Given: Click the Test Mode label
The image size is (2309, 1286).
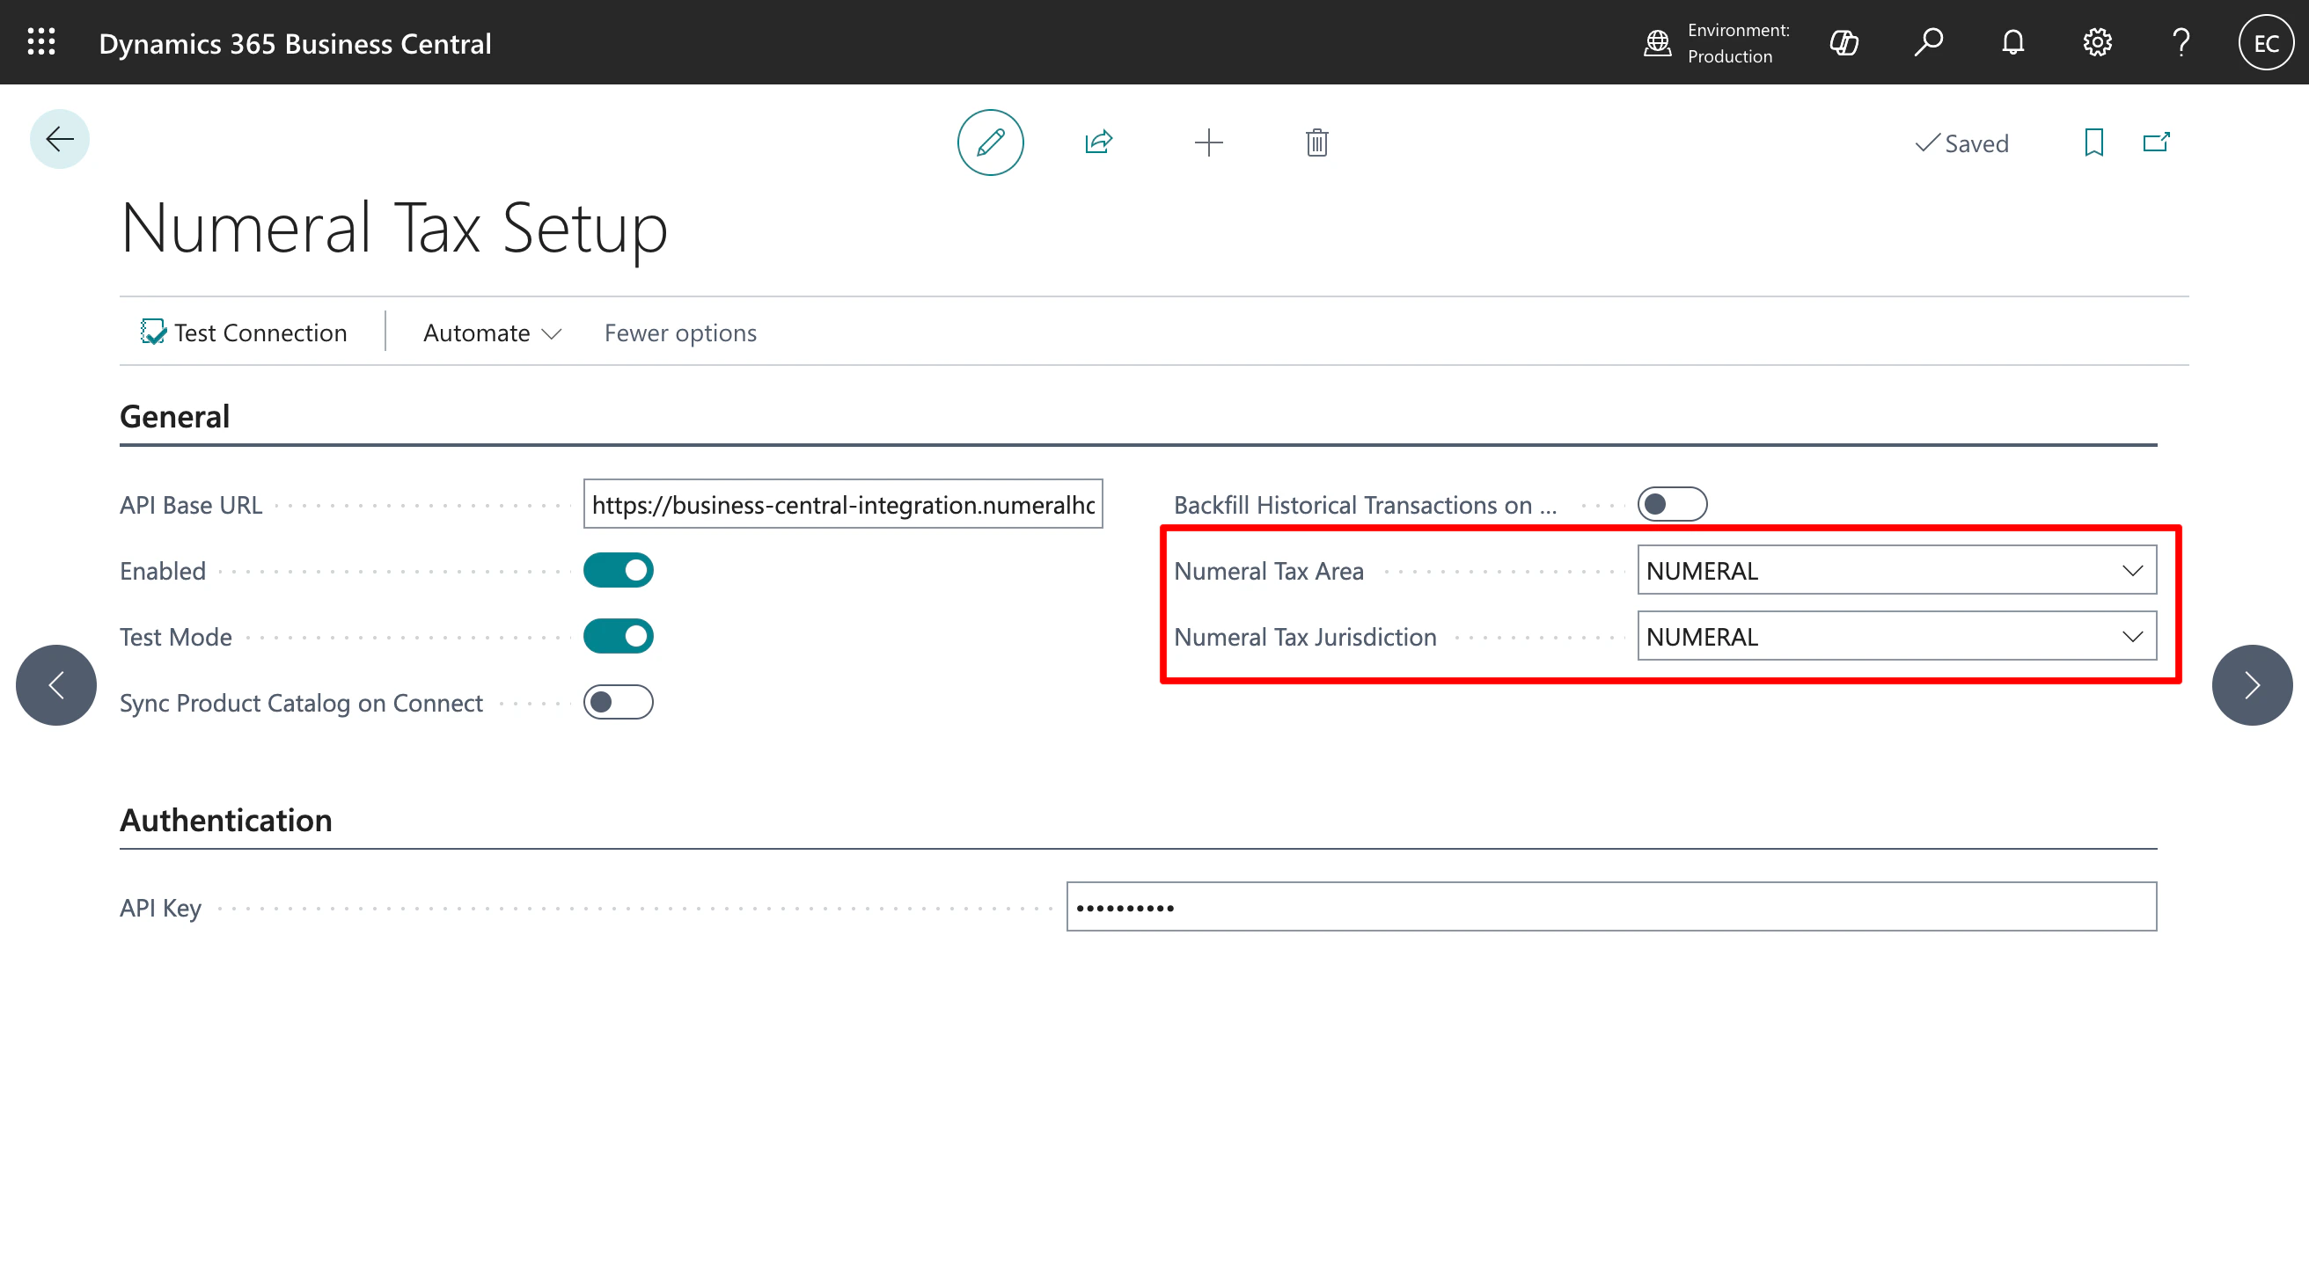Looking at the screenshot, I should pyautogui.click(x=176, y=637).
